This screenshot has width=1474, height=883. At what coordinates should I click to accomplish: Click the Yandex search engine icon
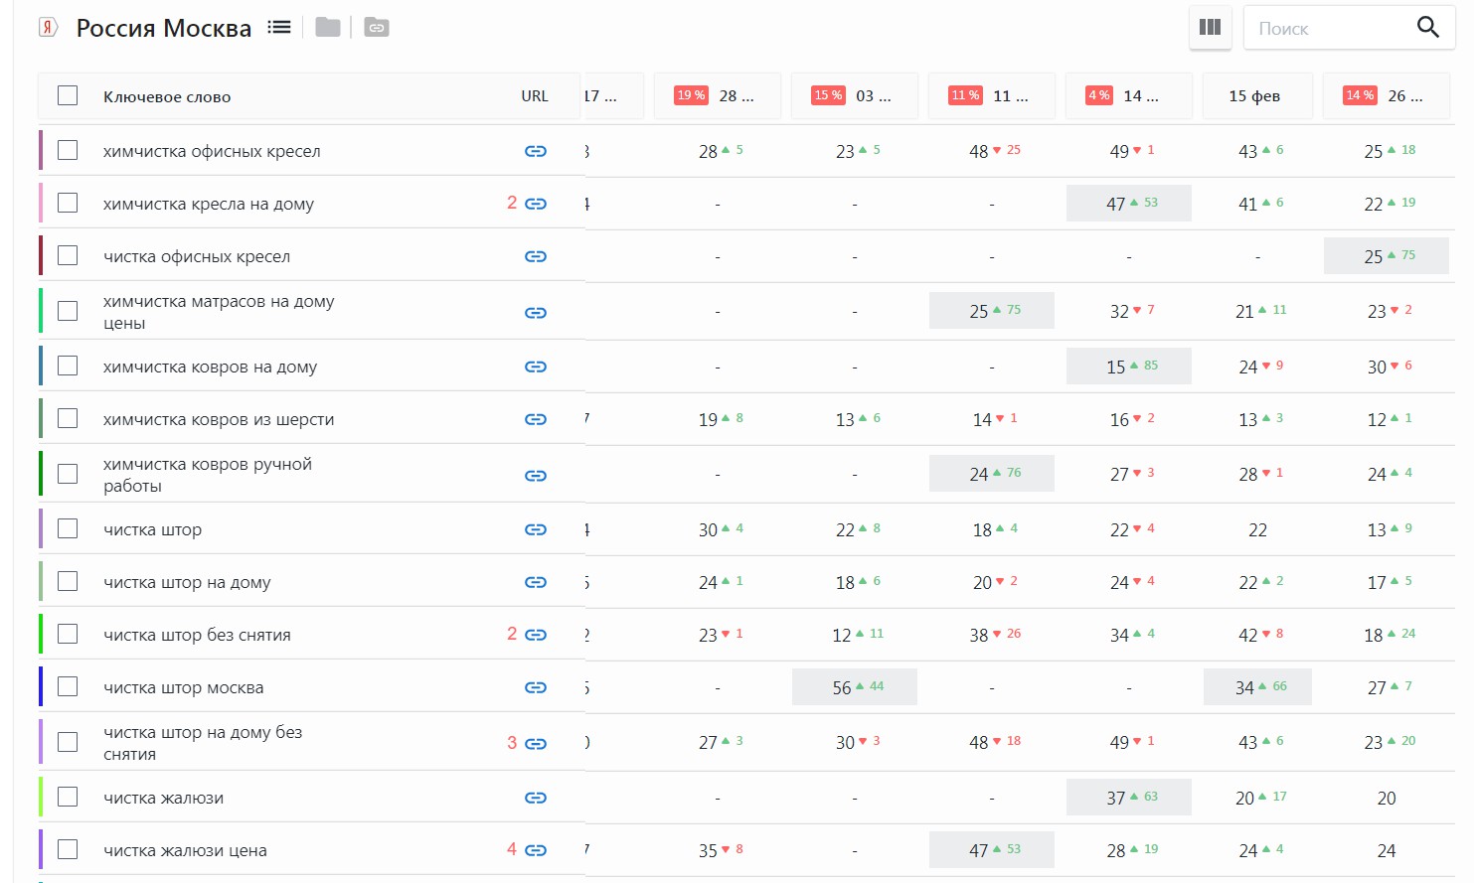[48, 28]
